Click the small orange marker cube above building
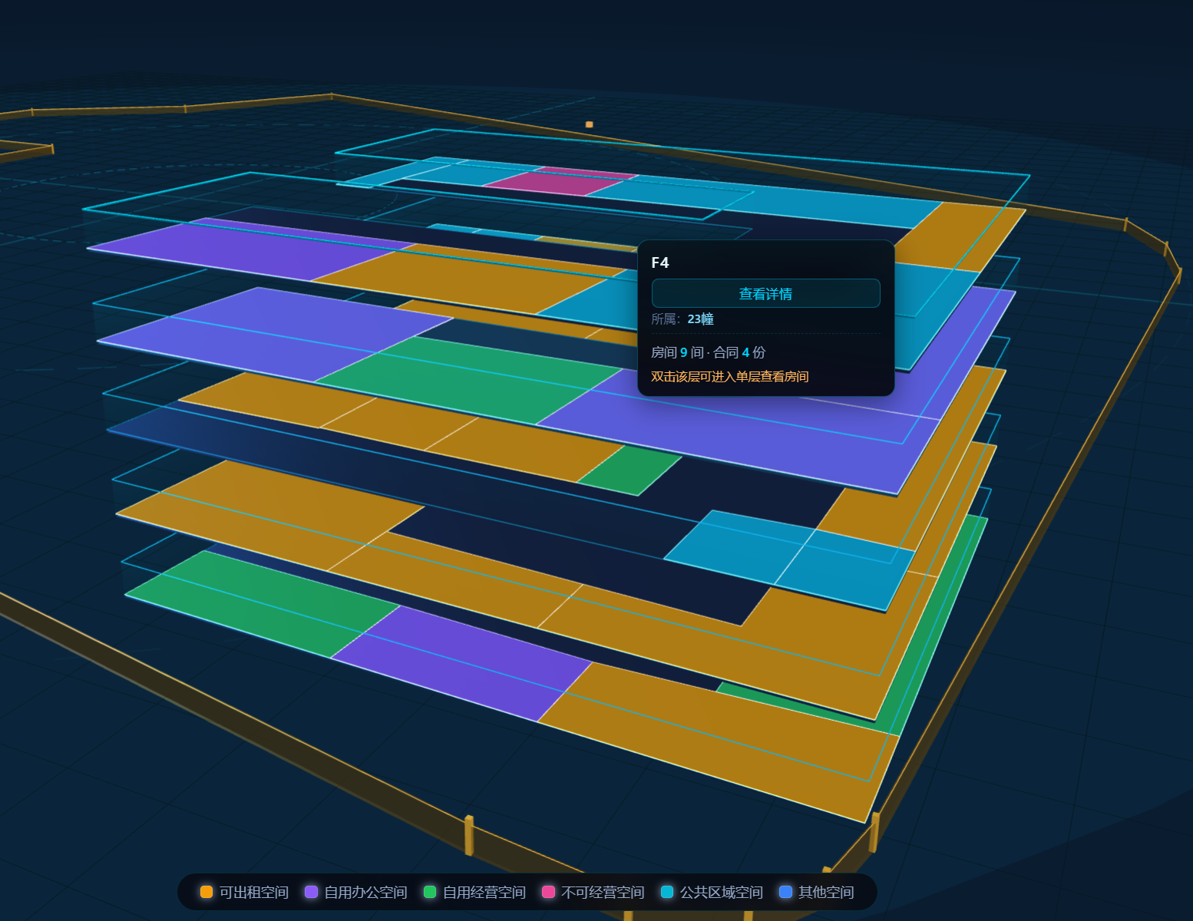Viewport: 1193px width, 921px height. [590, 124]
